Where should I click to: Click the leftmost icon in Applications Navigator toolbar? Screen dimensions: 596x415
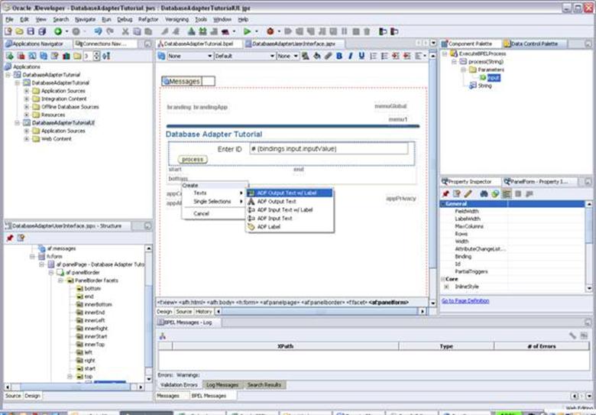click(x=9, y=57)
